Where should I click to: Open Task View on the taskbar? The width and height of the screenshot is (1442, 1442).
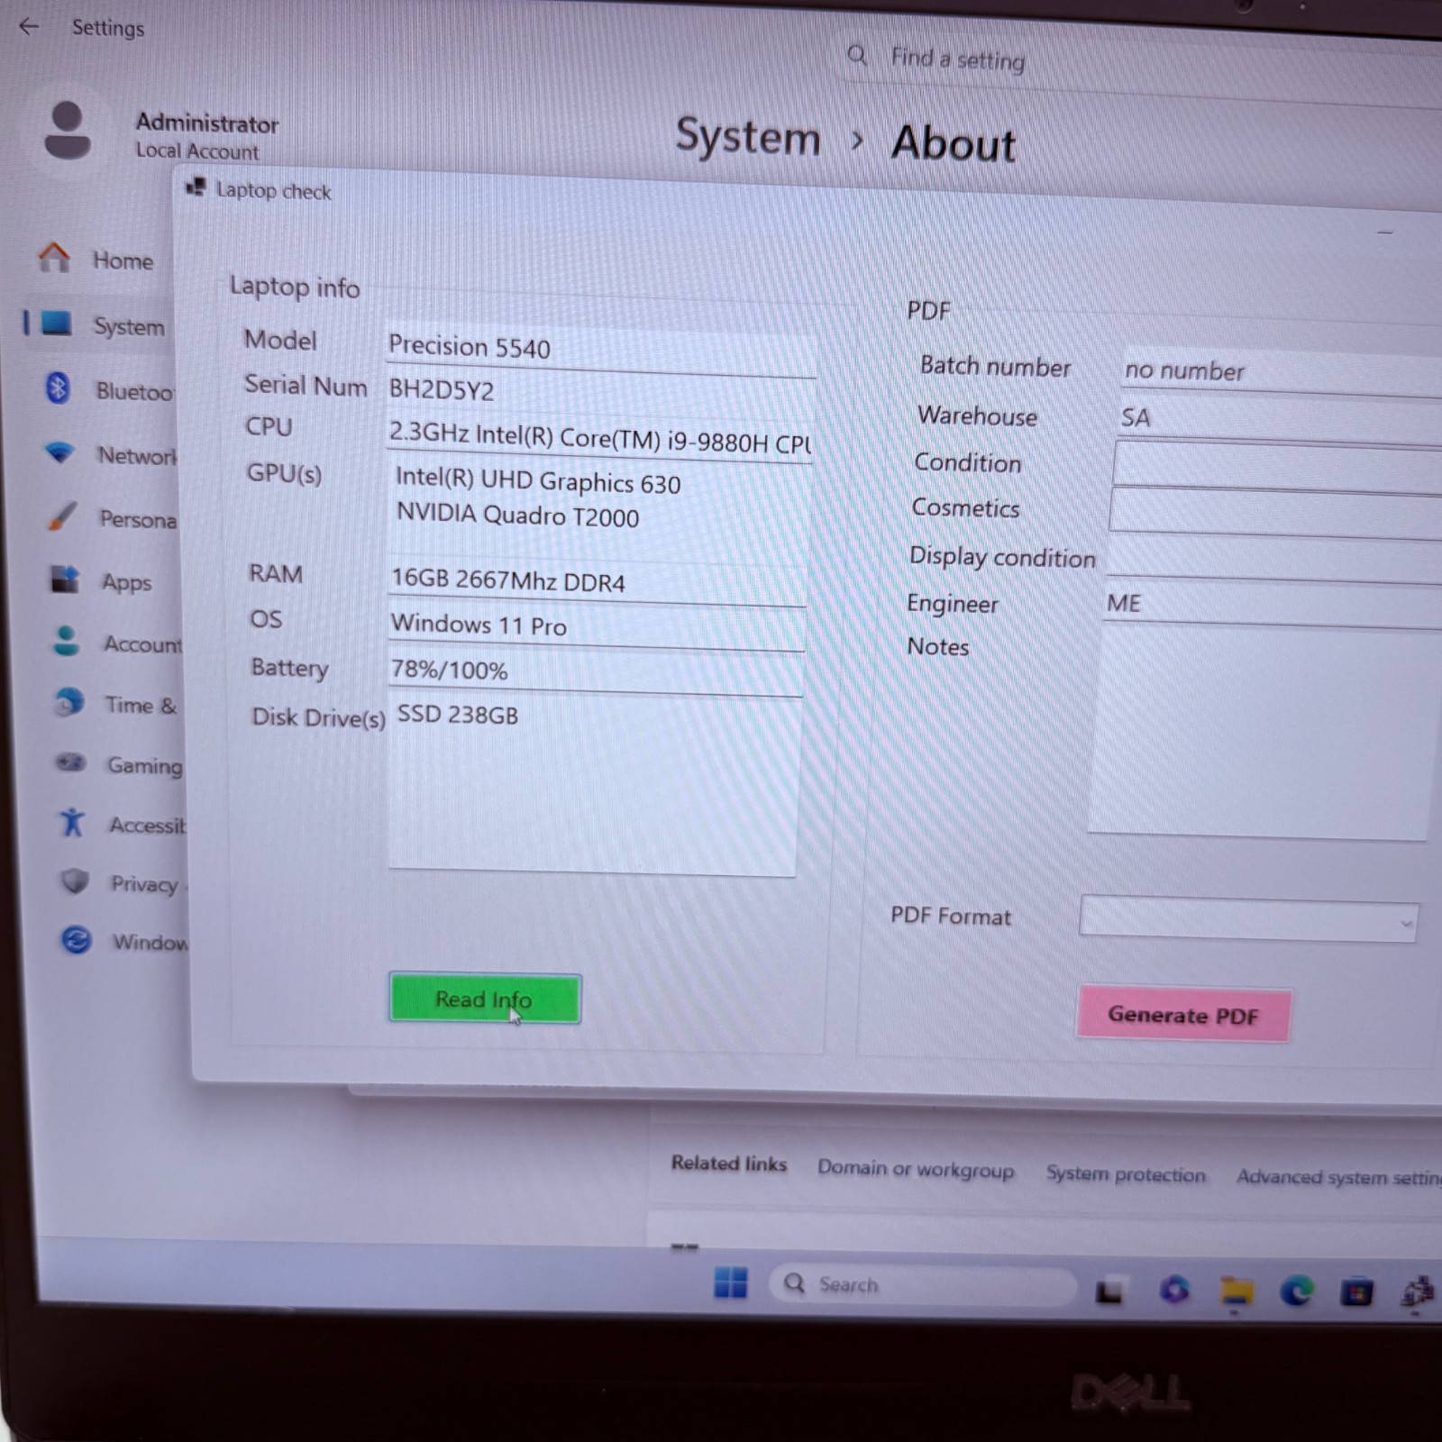pyautogui.click(x=1109, y=1291)
